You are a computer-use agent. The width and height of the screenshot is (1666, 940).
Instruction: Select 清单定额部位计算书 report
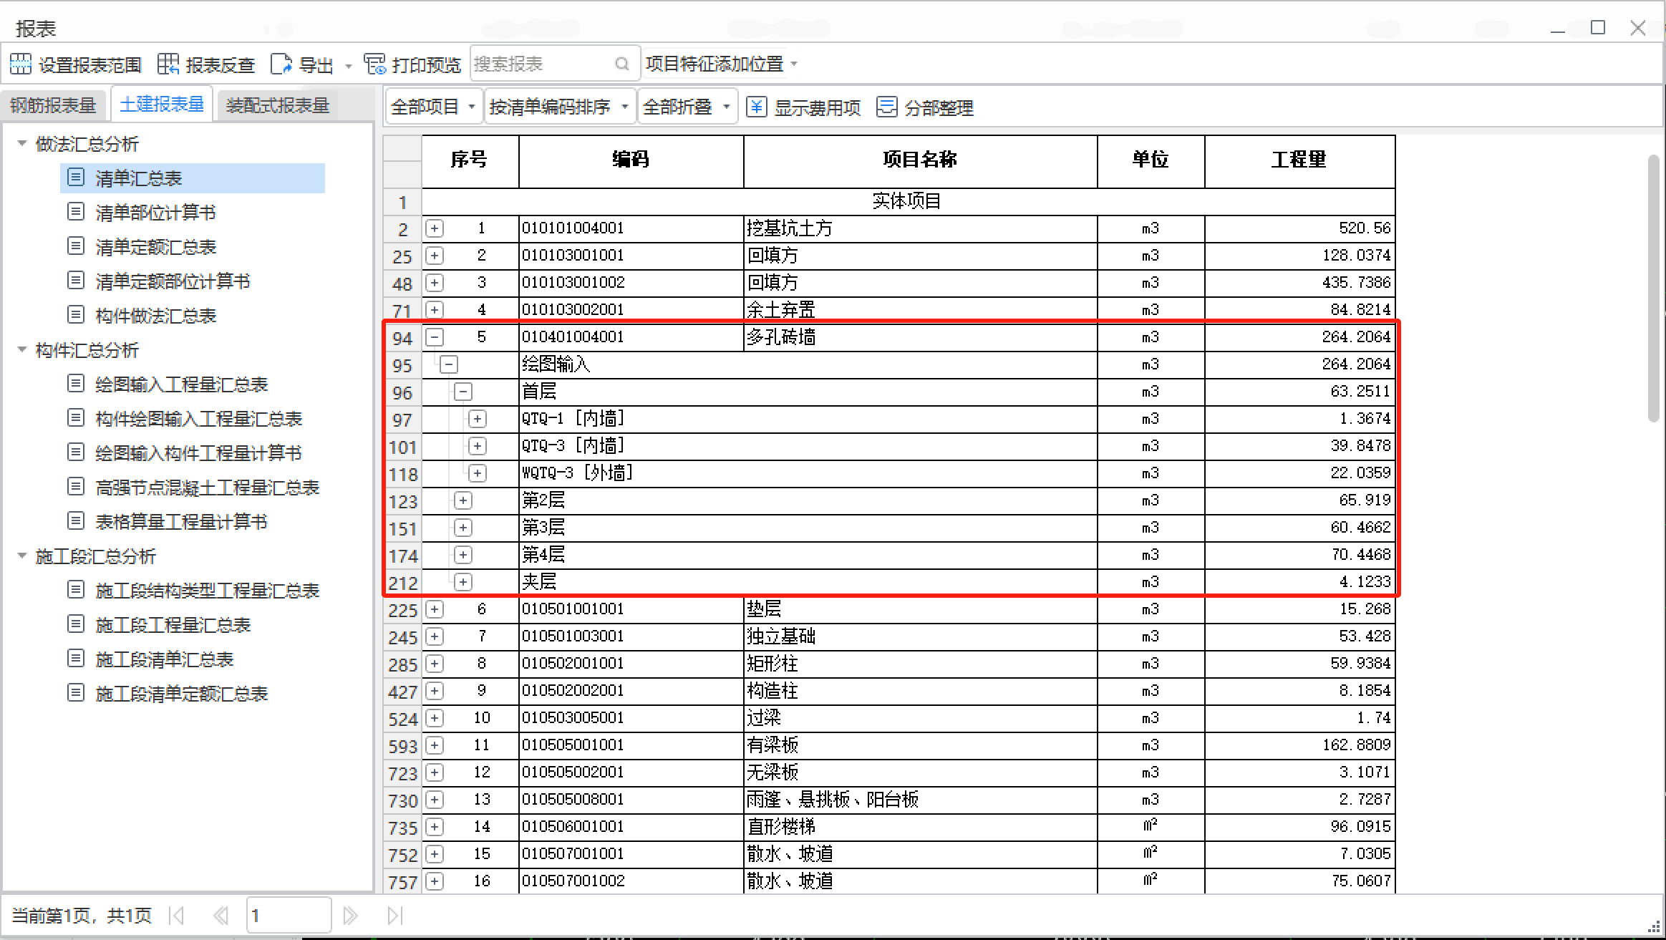(172, 281)
